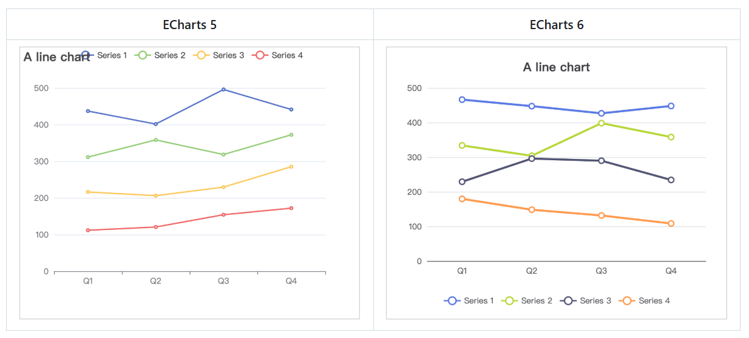Image resolution: width=749 pixels, height=338 pixels.
Task: Click Series 2 Q3 lime point in ECharts 6
Action: 601,123
